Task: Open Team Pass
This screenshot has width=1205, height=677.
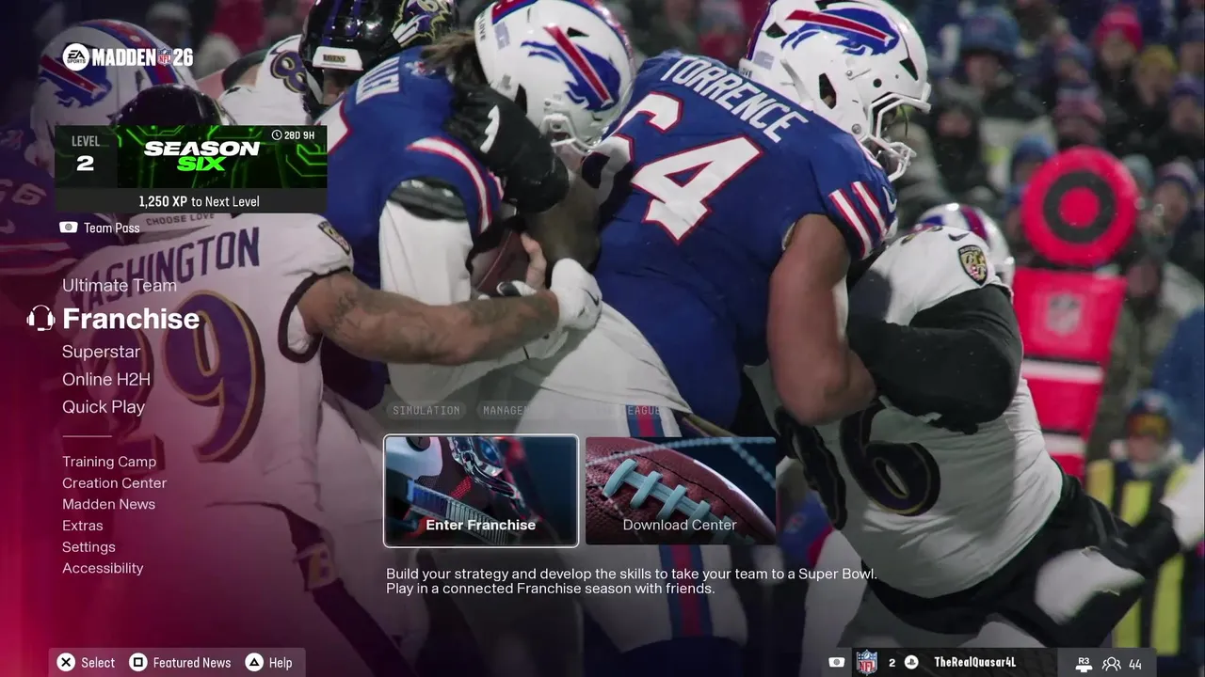Action: (x=111, y=228)
